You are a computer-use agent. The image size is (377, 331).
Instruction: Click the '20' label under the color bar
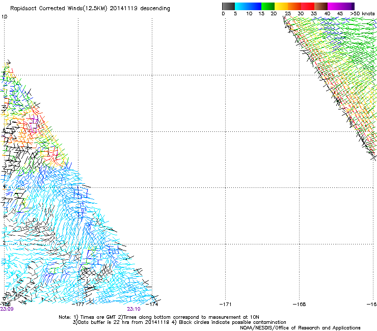(x=274, y=14)
